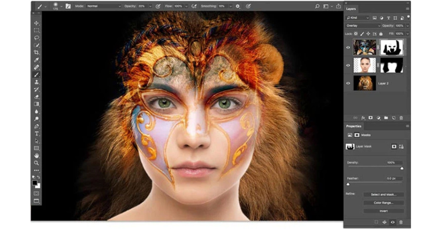Delete mask using Properties trash icon
The width and height of the screenshot is (441, 229).
pyautogui.click(x=401, y=222)
